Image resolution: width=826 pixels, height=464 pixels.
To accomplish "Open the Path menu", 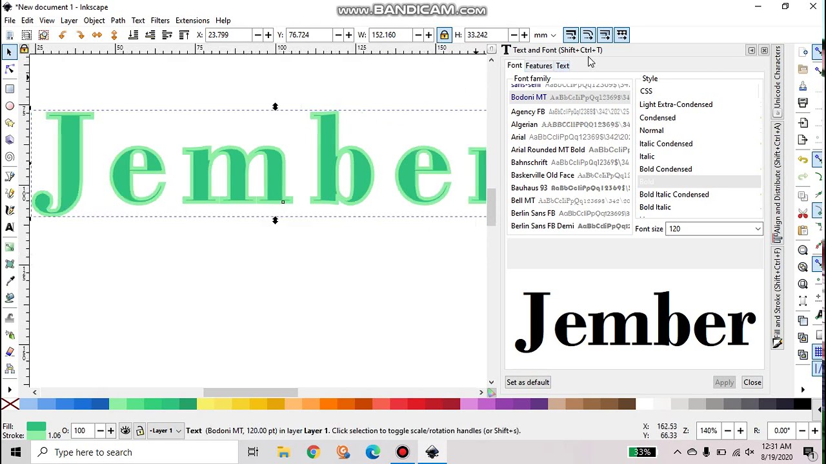I will coord(117,21).
